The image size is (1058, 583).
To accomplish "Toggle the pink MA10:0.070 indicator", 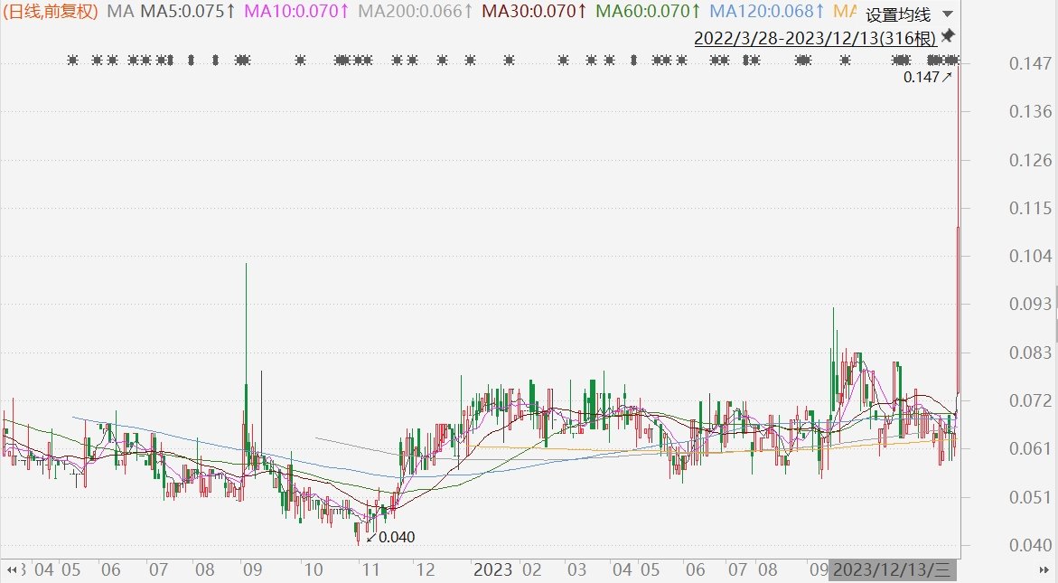I will 298,12.
